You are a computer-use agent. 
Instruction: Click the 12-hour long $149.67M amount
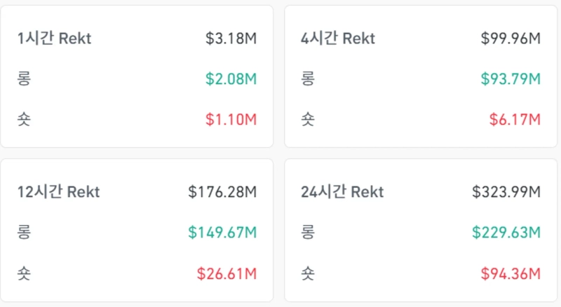point(222,231)
